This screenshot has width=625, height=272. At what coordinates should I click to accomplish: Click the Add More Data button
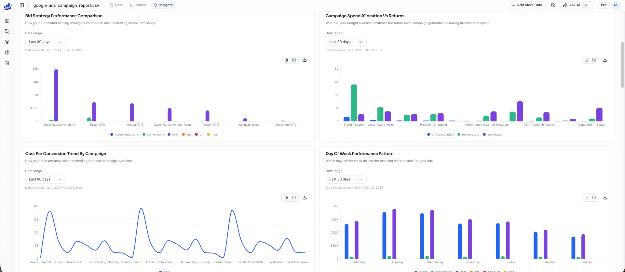coord(526,5)
